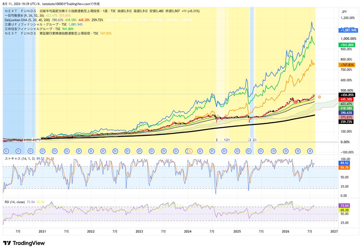362x251 pixels.
Task: Click the 1,081.94% value in the 三菱ＵＦＪ legend
Action: tap(76, 25)
